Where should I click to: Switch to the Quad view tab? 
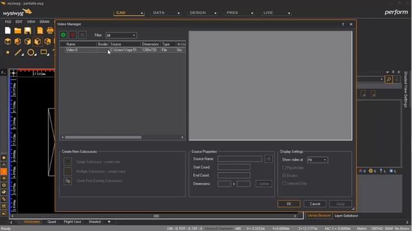[x=51, y=222]
